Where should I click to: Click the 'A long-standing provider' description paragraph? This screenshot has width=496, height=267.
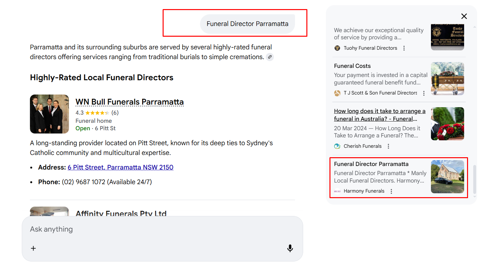pyautogui.click(x=151, y=148)
